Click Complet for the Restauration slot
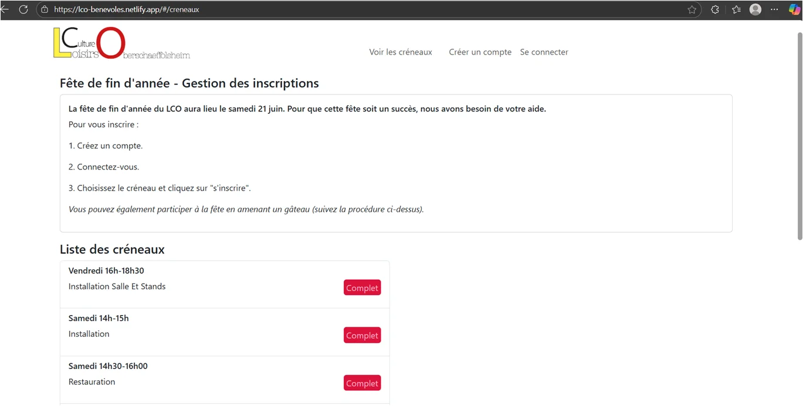Screen dimensions: 803x406 pyautogui.click(x=362, y=383)
